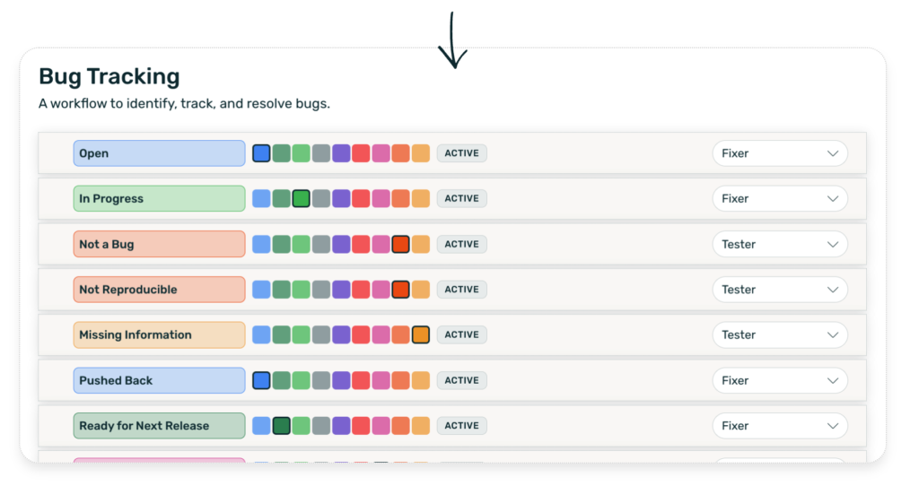Screen dimensions: 919x486
Task: Expand the Tester dropdown for Not Reproducible
Action: tap(779, 290)
